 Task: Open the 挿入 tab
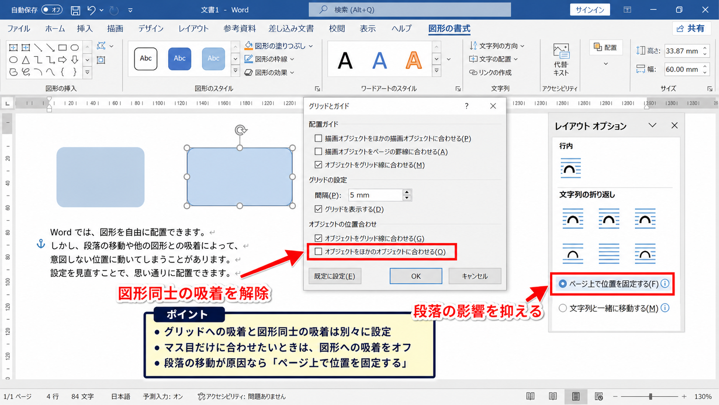pos(85,28)
